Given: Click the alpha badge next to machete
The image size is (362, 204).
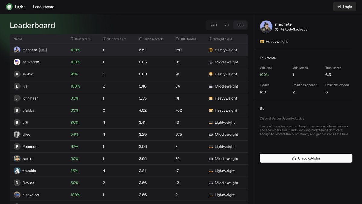Looking at the screenshot, I should (x=43, y=50).
